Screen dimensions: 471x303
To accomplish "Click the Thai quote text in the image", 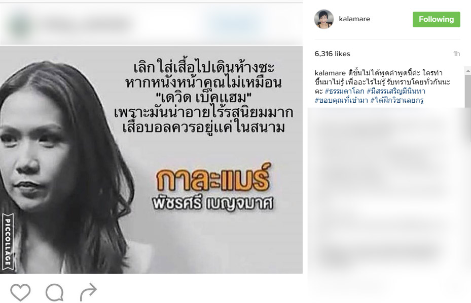I will pos(203,98).
